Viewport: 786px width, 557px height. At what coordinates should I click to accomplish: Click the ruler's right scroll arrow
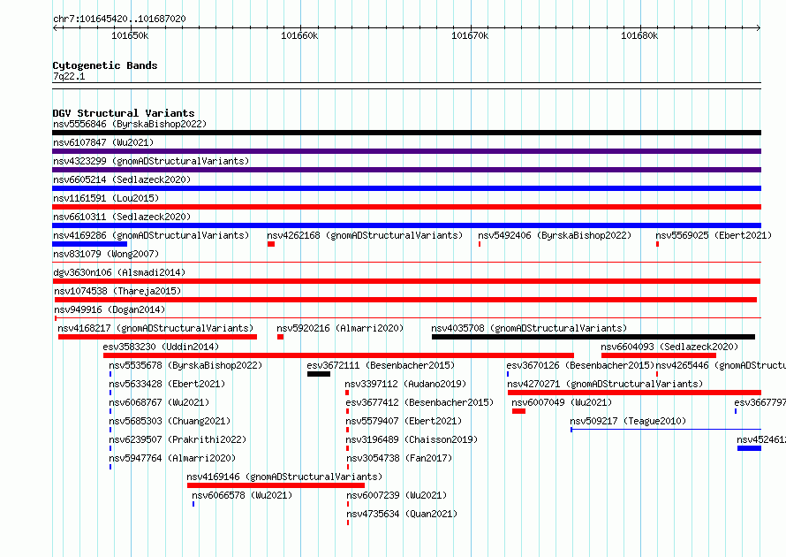(759, 27)
